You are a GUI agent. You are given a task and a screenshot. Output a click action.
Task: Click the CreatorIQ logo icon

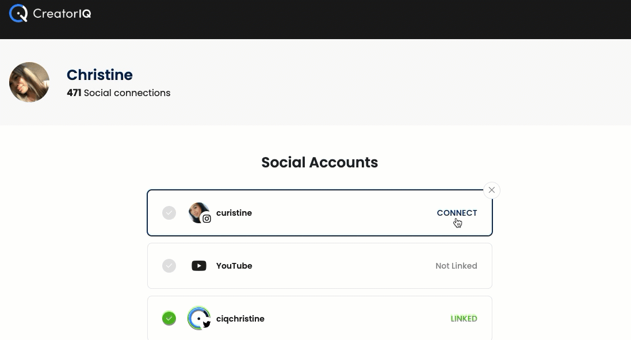pyautogui.click(x=18, y=13)
